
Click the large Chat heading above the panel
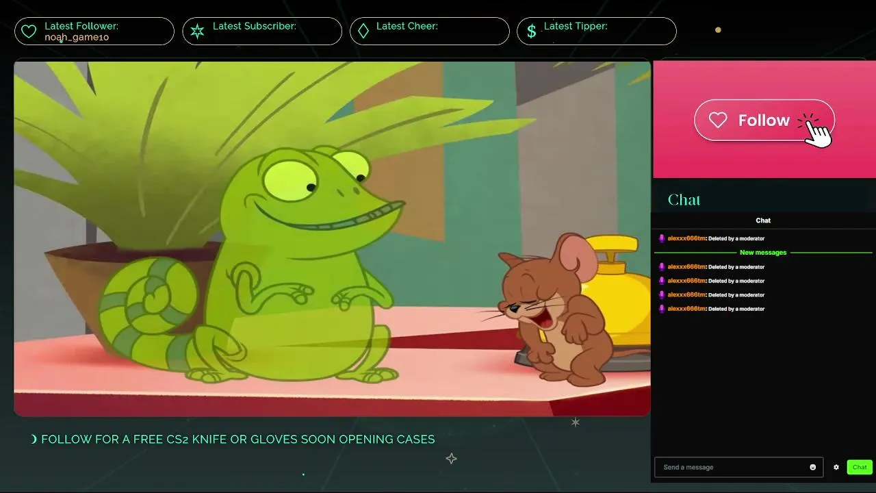[684, 200]
